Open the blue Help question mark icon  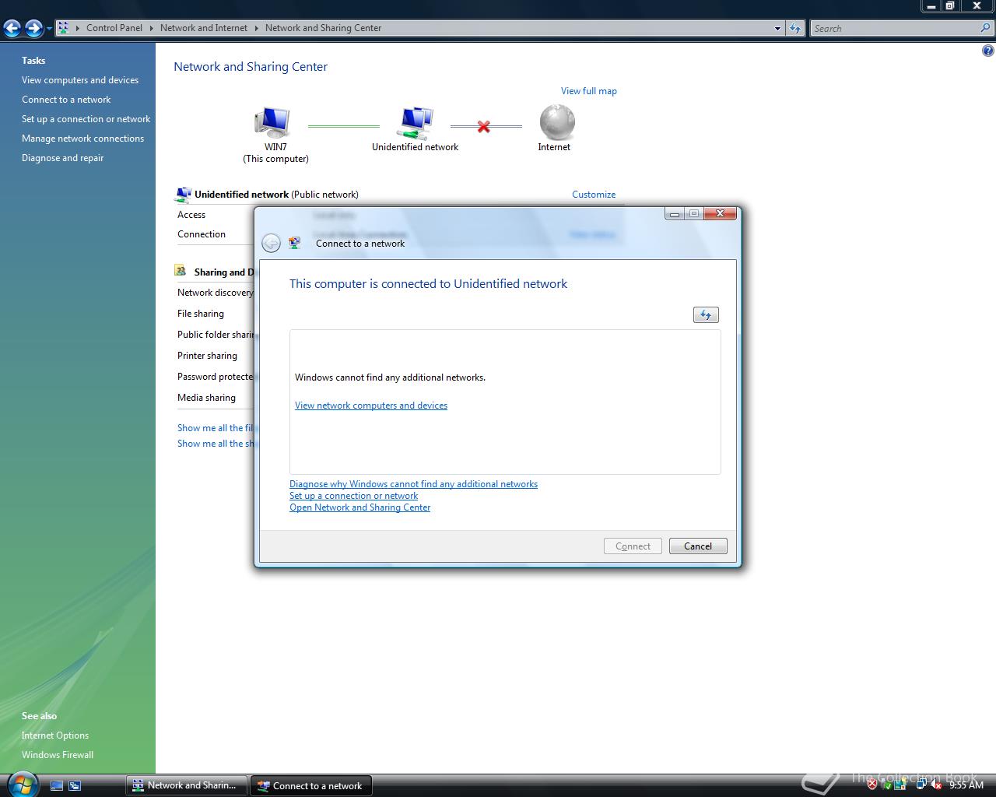987,51
